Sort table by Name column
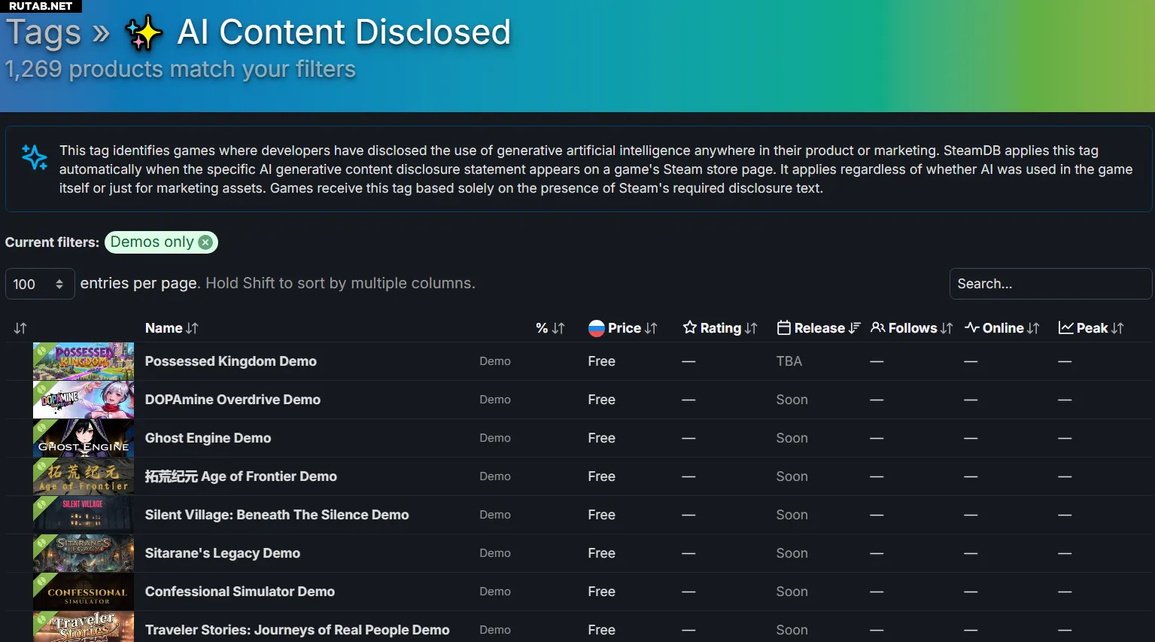The image size is (1155, 642). [x=172, y=328]
